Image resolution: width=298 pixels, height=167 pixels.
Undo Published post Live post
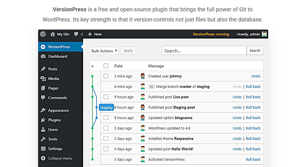[x=237, y=97]
